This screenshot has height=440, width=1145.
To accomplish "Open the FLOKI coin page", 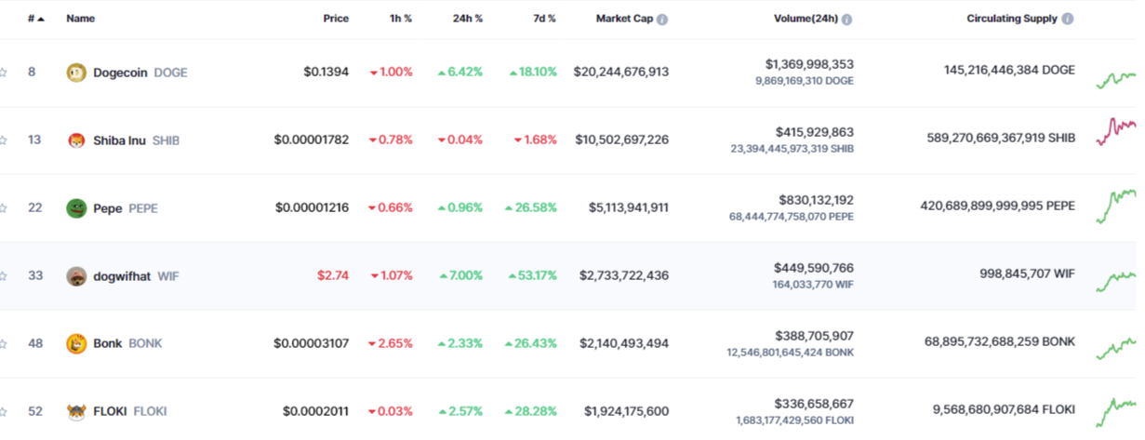I will [x=130, y=411].
